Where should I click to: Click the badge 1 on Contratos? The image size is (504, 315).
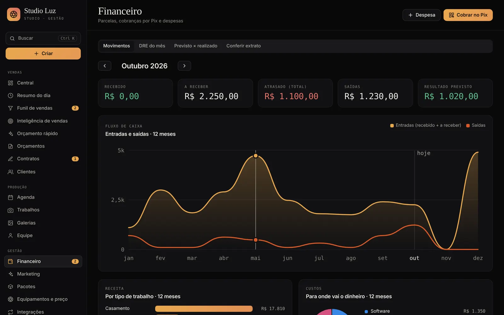[x=75, y=159]
